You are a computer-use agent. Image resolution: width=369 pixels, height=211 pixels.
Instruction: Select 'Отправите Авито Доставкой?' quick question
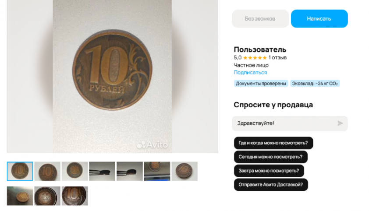(x=271, y=184)
